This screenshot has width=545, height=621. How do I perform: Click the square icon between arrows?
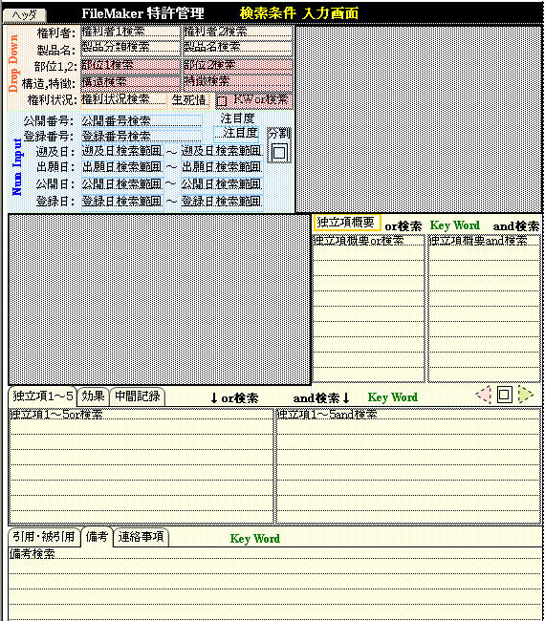[x=504, y=395]
